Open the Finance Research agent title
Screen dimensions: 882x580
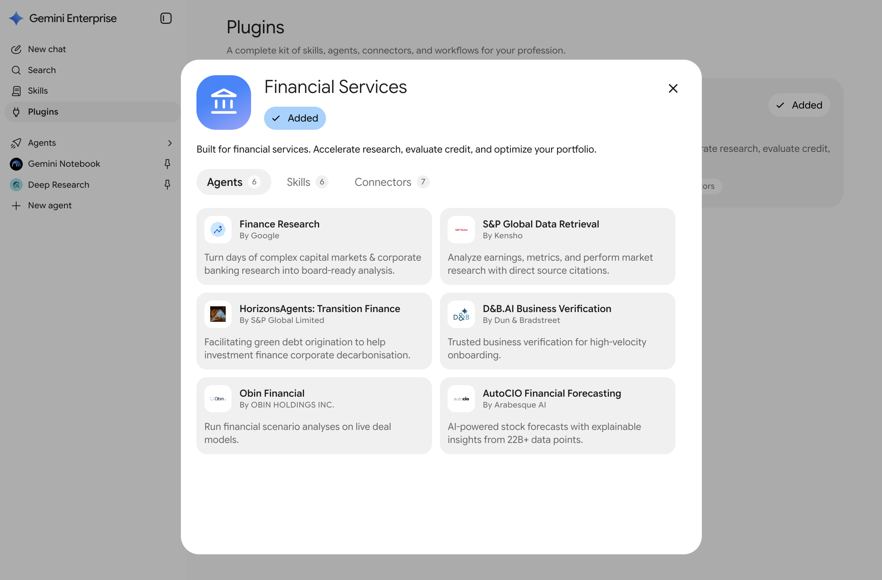[279, 224]
